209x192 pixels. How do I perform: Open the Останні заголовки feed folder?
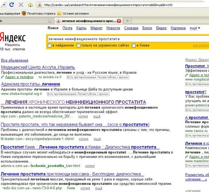[73, 14]
